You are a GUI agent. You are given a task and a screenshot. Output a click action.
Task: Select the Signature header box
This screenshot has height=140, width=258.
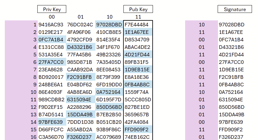click(x=235, y=9)
